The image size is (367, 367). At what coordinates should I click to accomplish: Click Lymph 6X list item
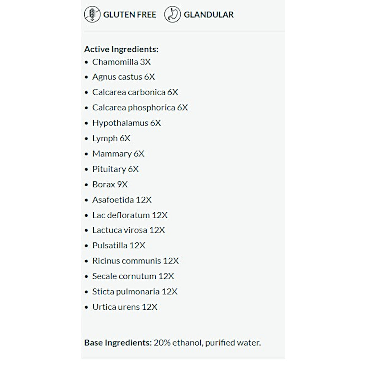tap(111, 139)
